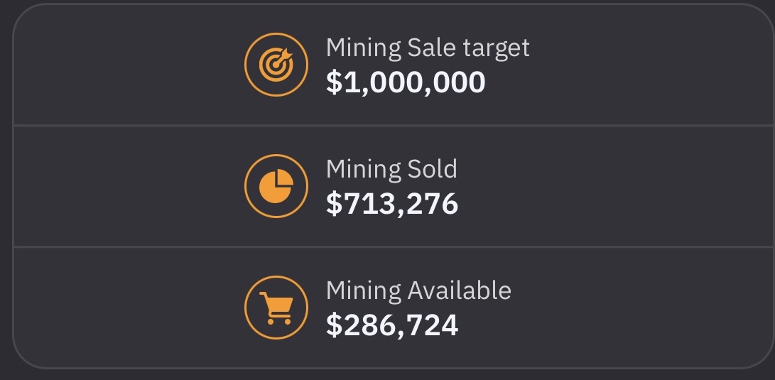
Task: Select the Mining Available label
Action: 418,290
